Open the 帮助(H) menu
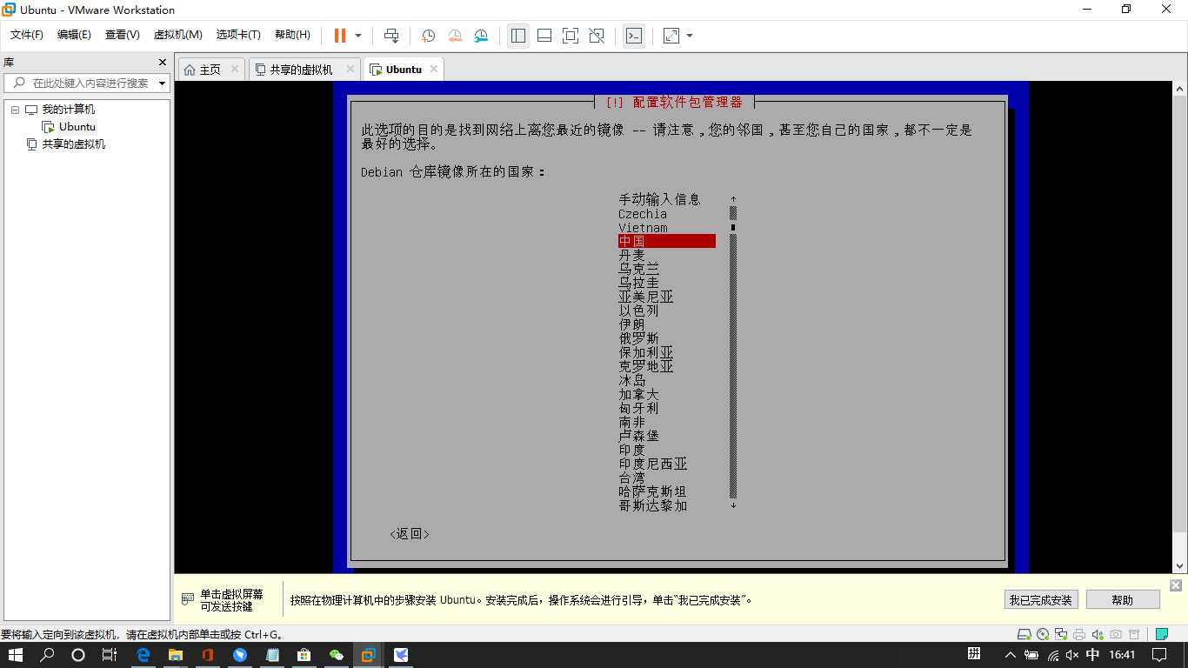The width and height of the screenshot is (1188, 668). [292, 35]
